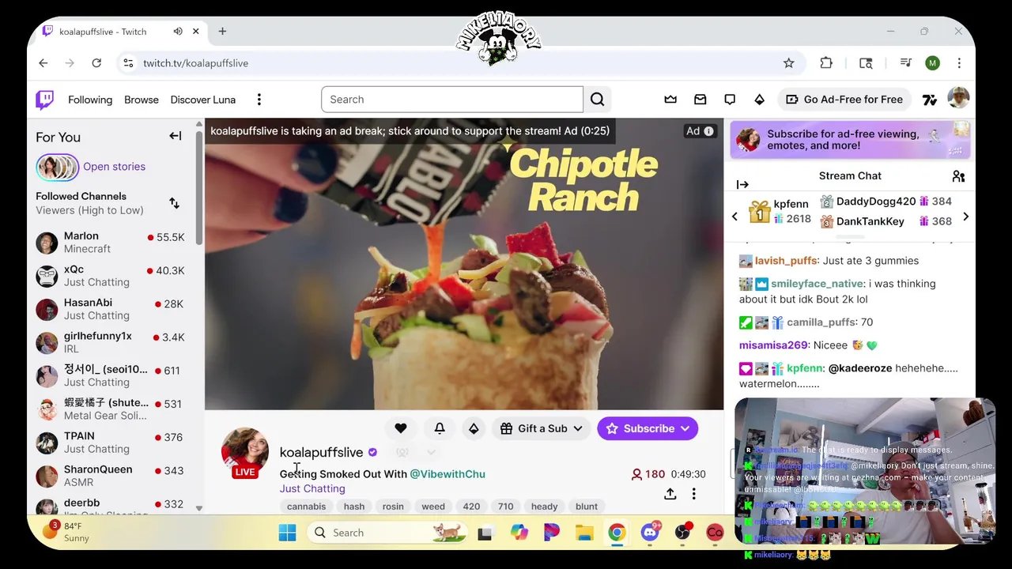Click the cannabis tag
Viewport: 1012px width, 569px height.
tap(306, 507)
